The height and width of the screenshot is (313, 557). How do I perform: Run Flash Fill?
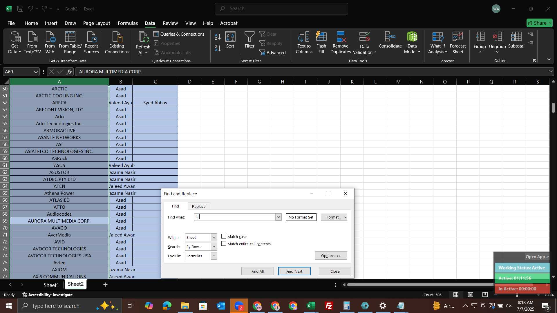coord(321,43)
